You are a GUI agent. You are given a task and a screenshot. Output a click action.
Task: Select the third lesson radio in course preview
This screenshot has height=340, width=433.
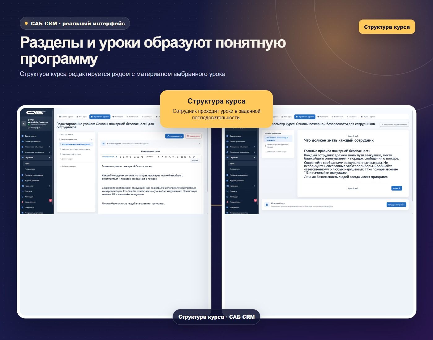click(265, 152)
